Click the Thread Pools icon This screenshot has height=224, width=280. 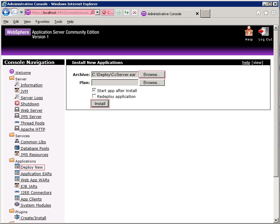(17, 122)
